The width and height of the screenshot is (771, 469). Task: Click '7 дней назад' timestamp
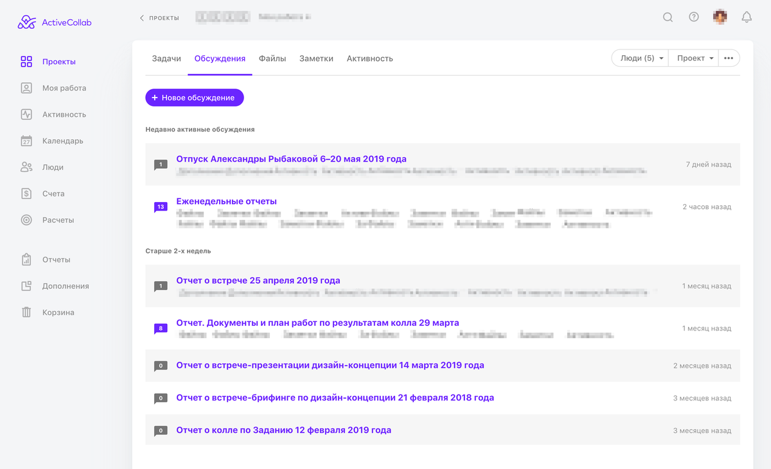click(708, 165)
